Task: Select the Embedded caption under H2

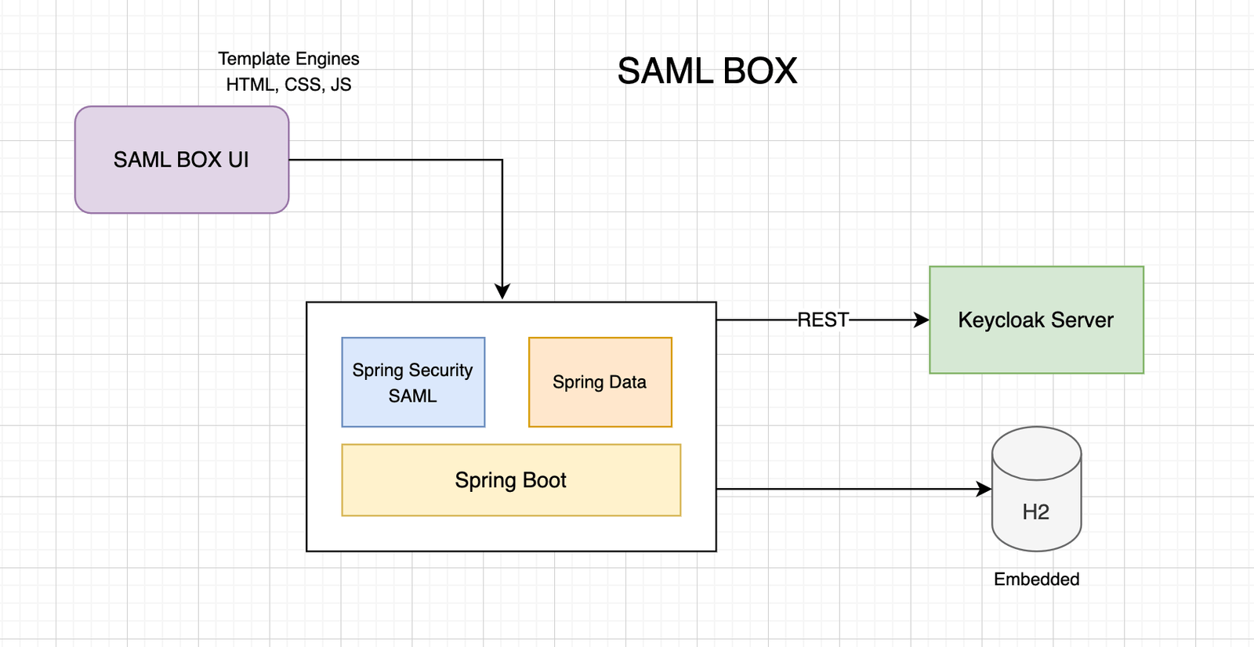Action: coord(1036,579)
